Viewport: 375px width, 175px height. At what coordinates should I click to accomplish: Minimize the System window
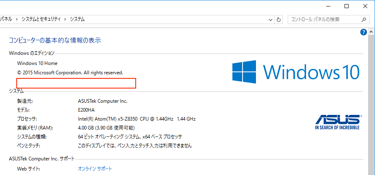[x=328, y=6]
